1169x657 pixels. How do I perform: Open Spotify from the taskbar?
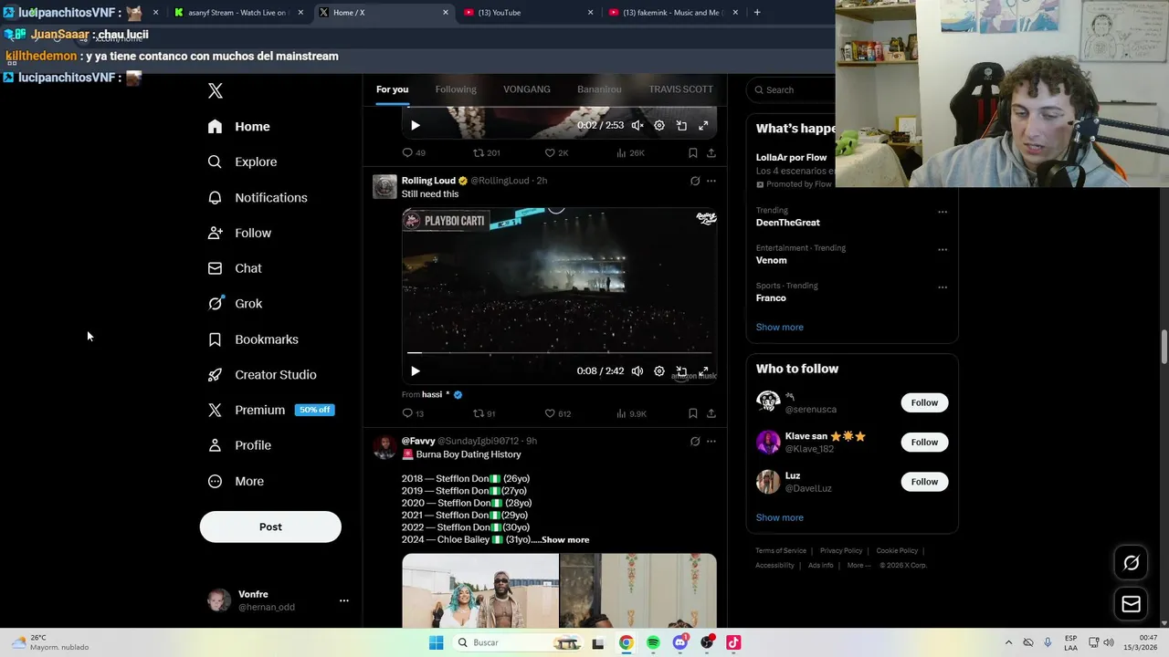click(x=653, y=643)
